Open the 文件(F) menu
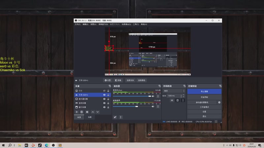Image resolution: width=264 pixels, height=148 pixels. [x=78, y=24]
